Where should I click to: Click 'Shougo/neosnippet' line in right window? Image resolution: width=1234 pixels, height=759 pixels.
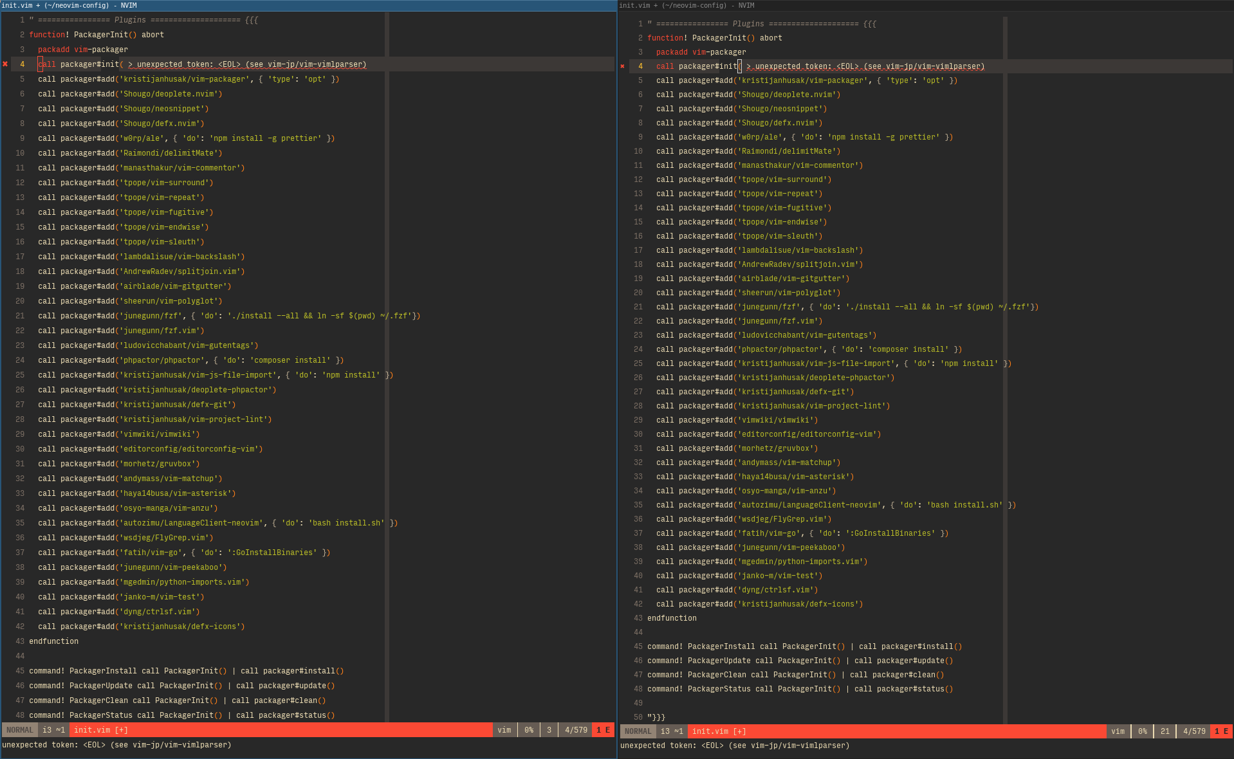coord(741,109)
